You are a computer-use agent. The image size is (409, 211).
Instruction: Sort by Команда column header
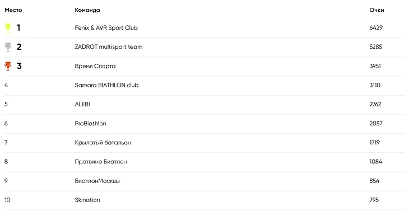[87, 10]
